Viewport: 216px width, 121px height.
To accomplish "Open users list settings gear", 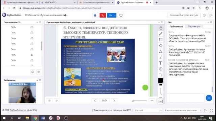I will click(39, 72).
